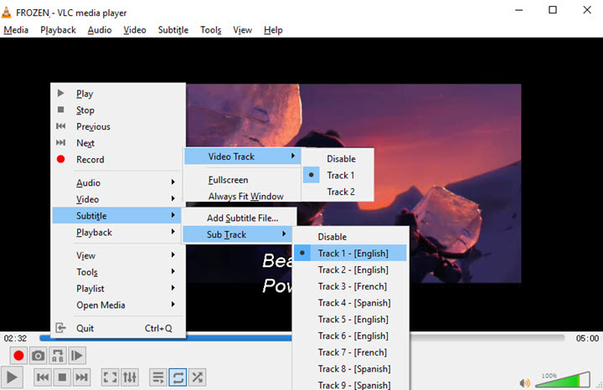Open the Tools menu in menu bar
The width and height of the screenshot is (603, 390).
[x=211, y=30]
